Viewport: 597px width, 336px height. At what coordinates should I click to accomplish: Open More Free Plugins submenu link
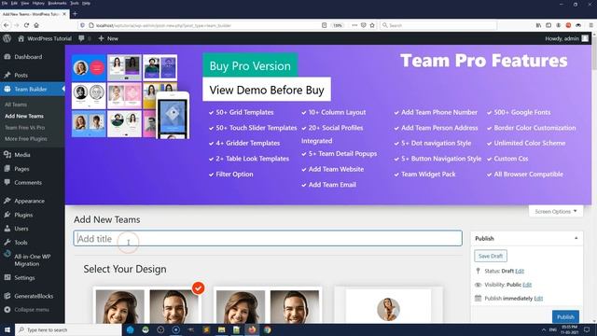click(x=26, y=139)
